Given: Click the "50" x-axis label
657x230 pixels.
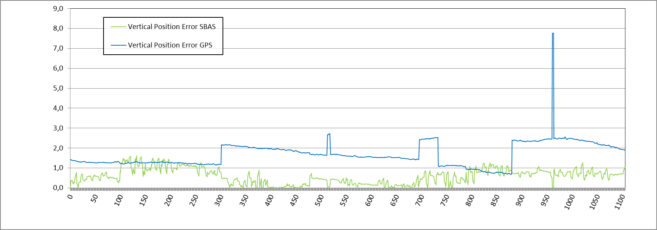Looking at the screenshot, I should click(94, 199).
